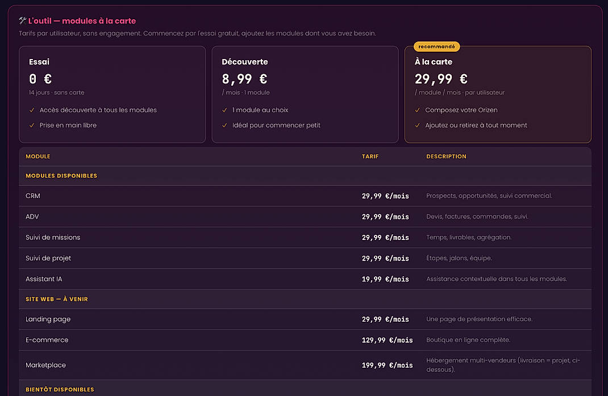
Task: Click 'Assistance contextuelle dans tous les modules.' description
Action: coord(497,279)
